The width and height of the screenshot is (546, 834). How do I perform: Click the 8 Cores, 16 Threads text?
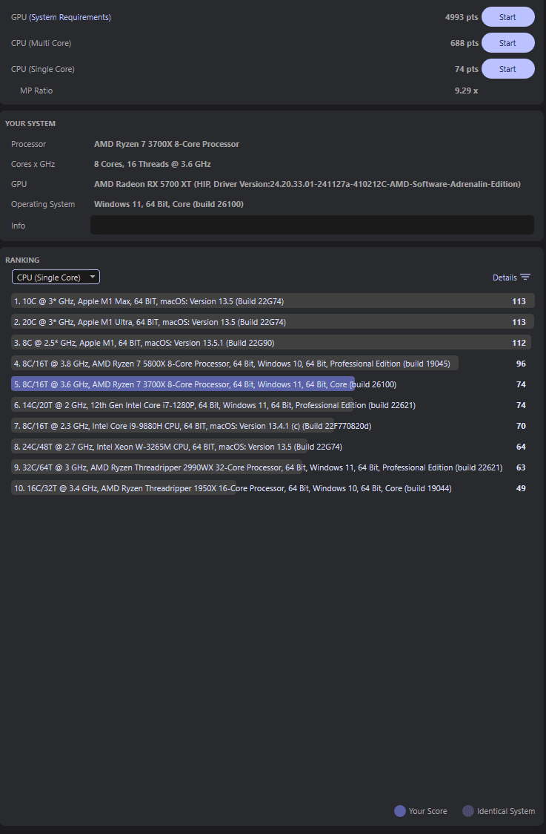pos(152,164)
